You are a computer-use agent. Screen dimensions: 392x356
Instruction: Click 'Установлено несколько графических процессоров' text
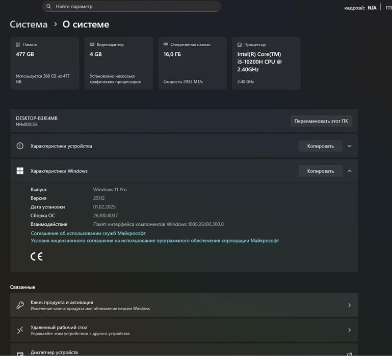115,79
